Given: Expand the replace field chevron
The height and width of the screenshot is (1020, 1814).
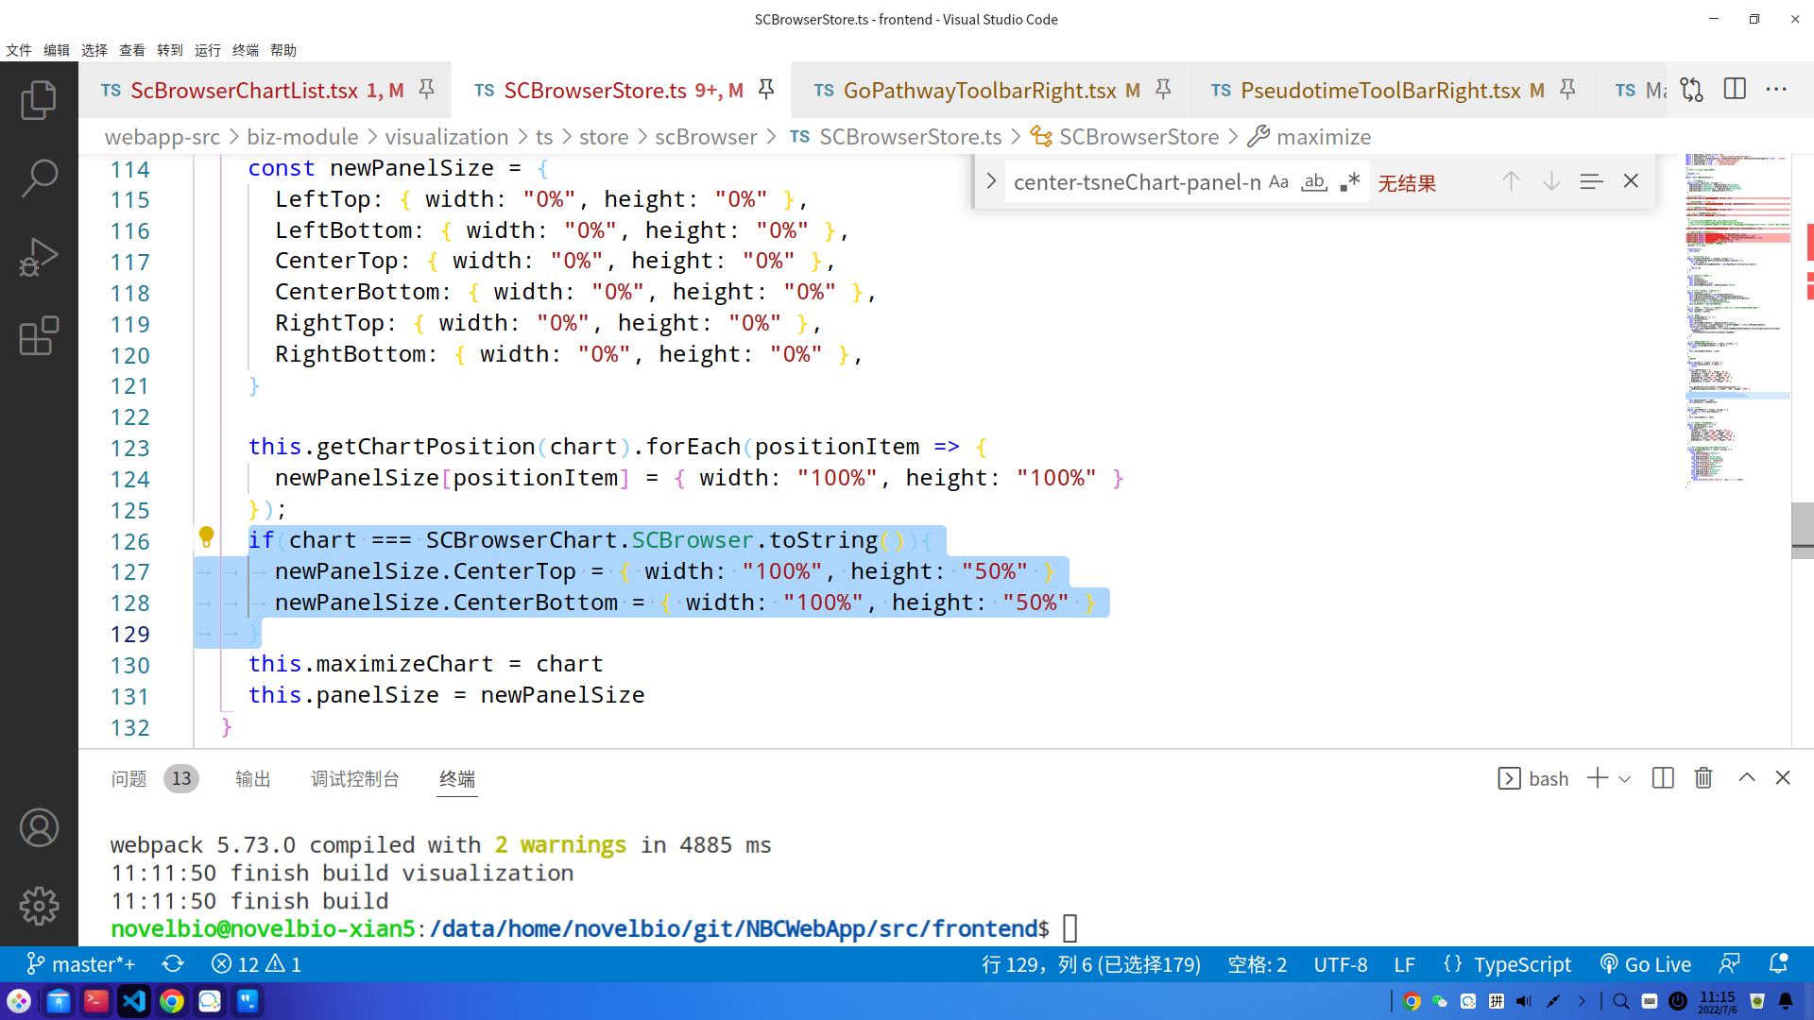Looking at the screenshot, I should pyautogui.click(x=990, y=181).
